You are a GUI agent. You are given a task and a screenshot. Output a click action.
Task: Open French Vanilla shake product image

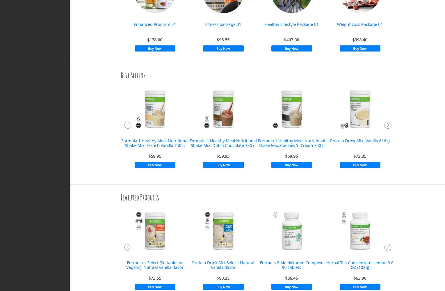click(155, 109)
